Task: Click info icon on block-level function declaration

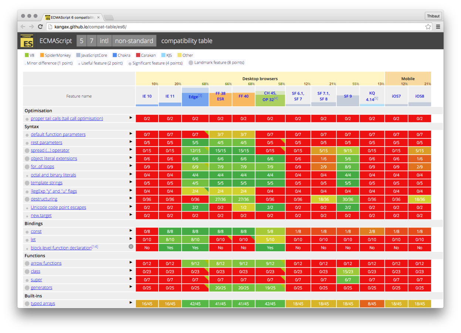Action: pyautogui.click(x=131, y=246)
